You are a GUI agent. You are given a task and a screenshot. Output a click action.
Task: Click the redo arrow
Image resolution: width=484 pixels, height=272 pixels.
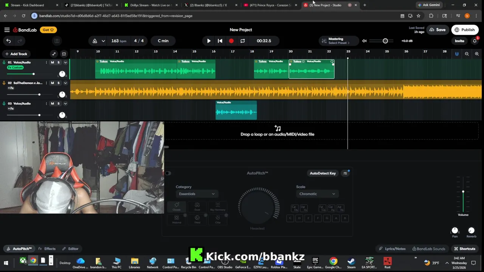click(20, 41)
